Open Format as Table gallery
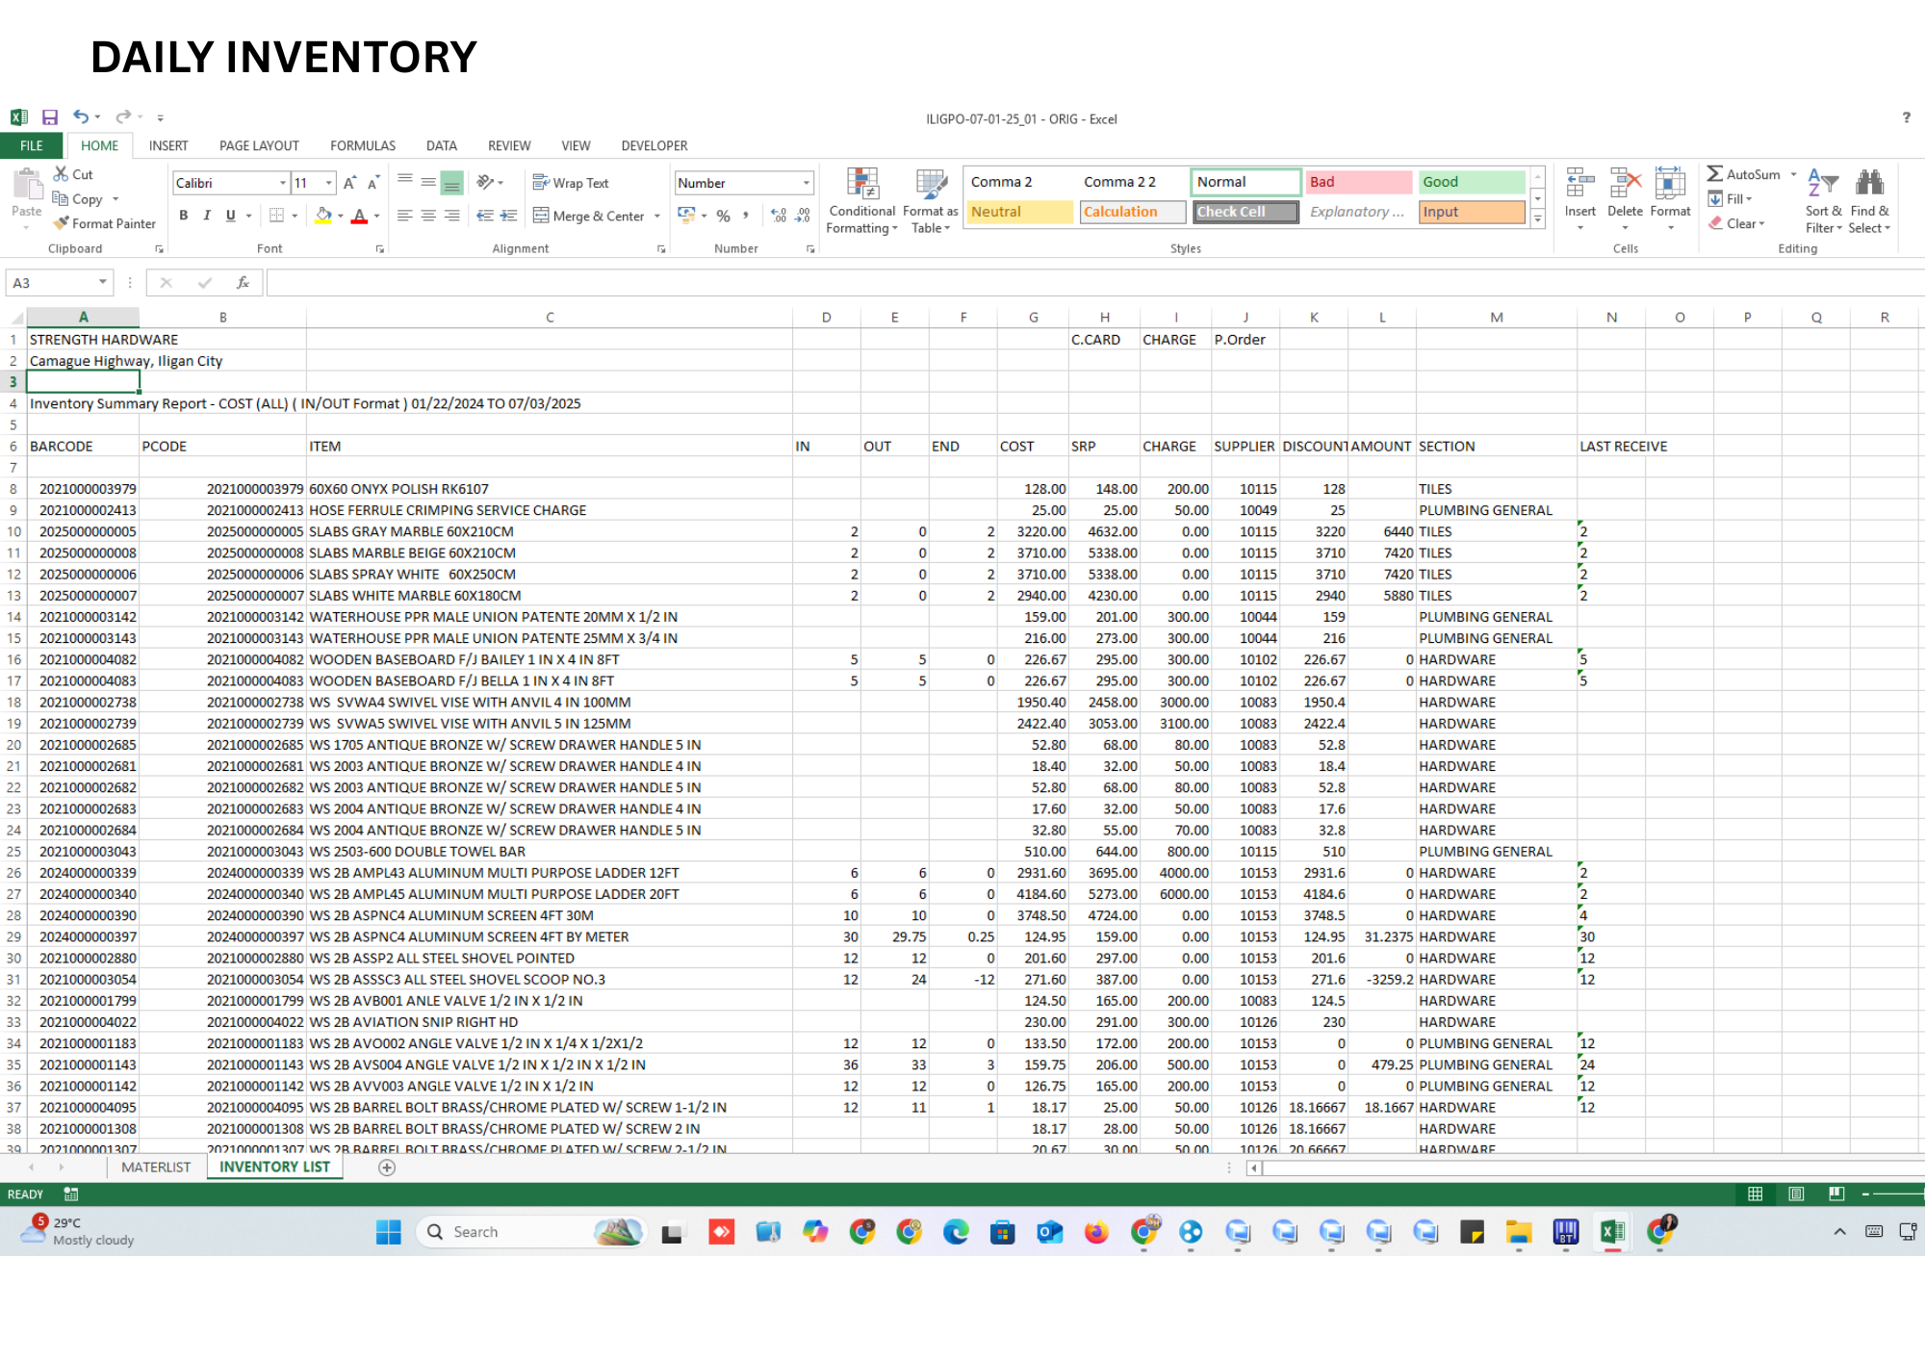Screen dimensions: 1925x1361 click(931, 201)
